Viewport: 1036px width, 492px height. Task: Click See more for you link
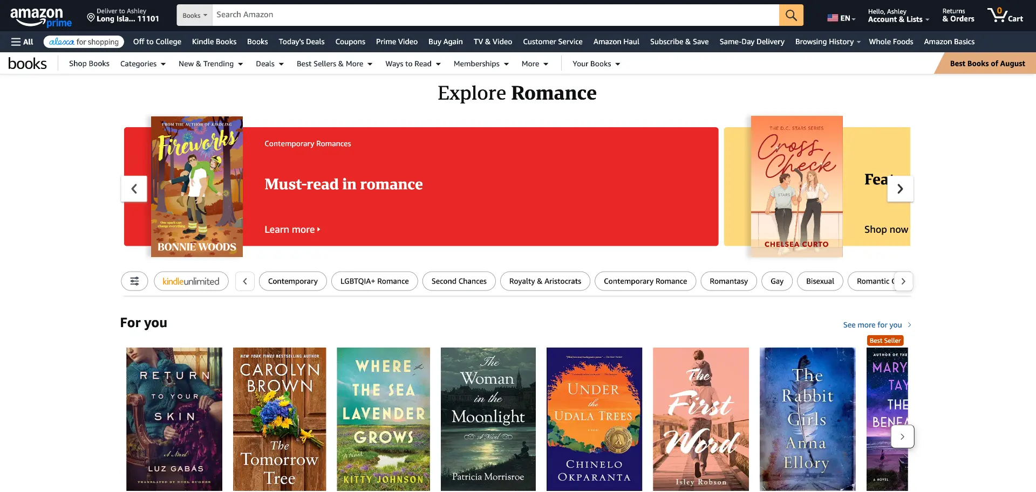coord(877,325)
